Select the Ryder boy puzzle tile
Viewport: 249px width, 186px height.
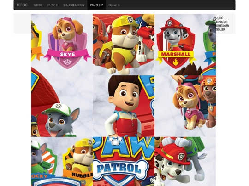coord(124,106)
